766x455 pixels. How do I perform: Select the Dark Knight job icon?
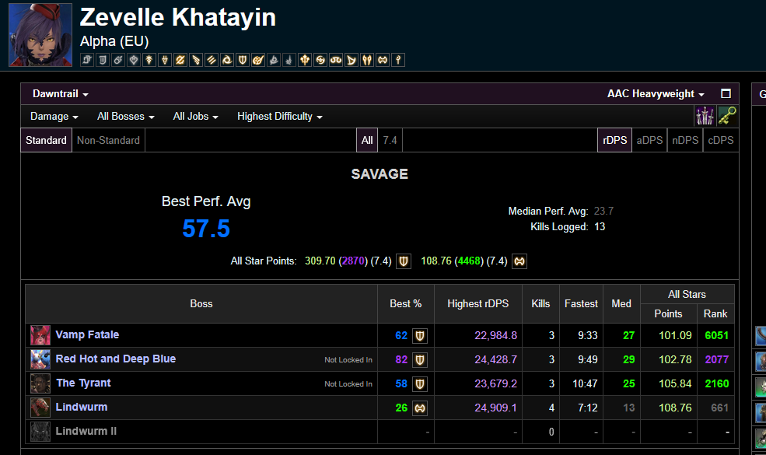[x=149, y=60]
